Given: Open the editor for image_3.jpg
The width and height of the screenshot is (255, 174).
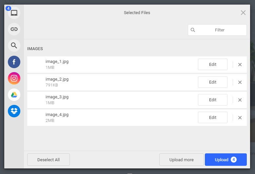Looking at the screenshot, I should (212, 100).
